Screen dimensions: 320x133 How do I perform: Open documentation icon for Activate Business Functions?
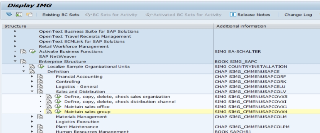point(23,51)
